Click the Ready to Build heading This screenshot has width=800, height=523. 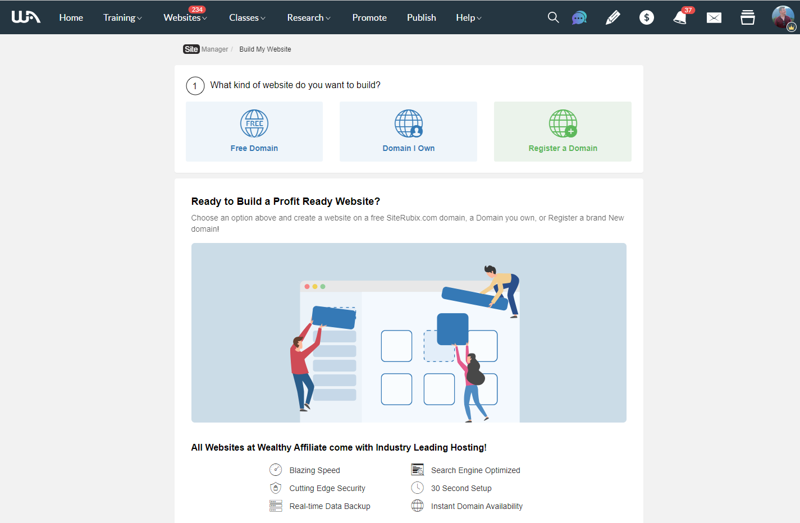tap(286, 201)
